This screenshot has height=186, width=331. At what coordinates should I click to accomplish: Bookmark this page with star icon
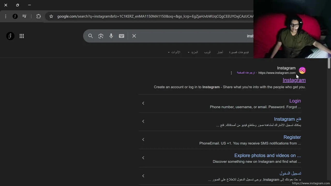click(x=51, y=16)
